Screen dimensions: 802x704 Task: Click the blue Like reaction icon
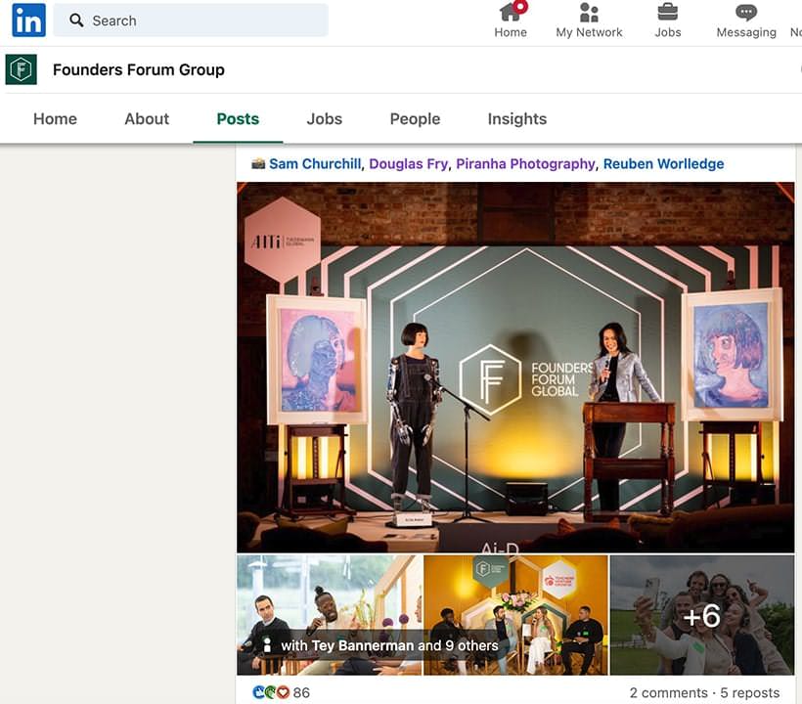click(x=258, y=690)
